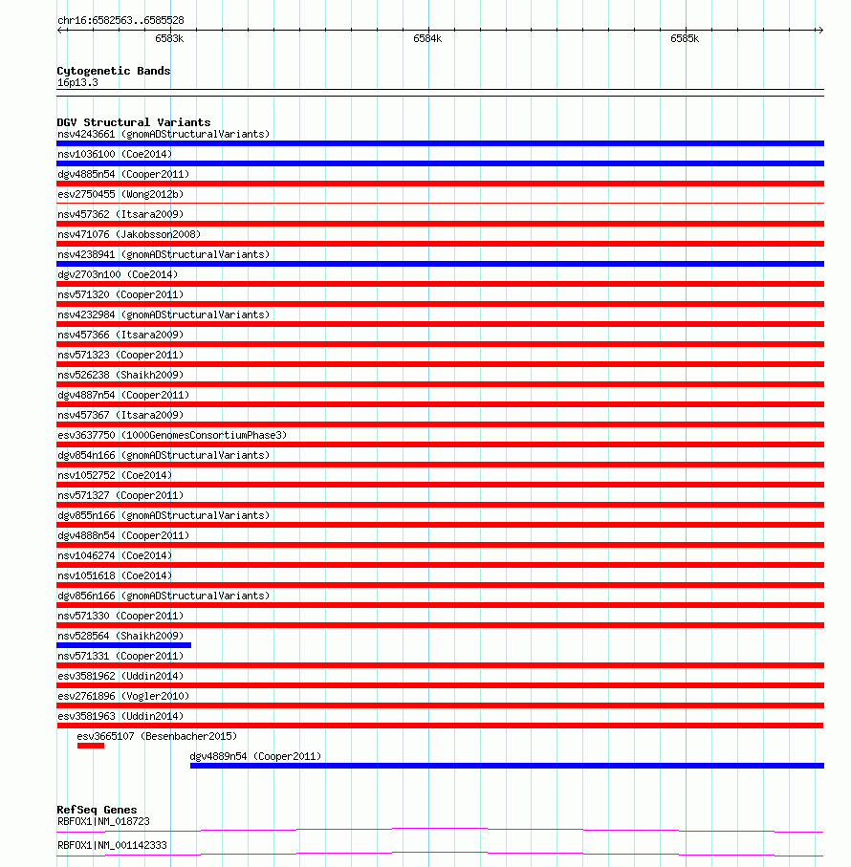Click nsv457366 (Itsara2009) variant
The height and width of the screenshot is (867, 851).
(x=120, y=336)
